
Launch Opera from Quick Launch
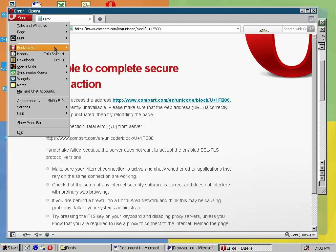(50, 248)
